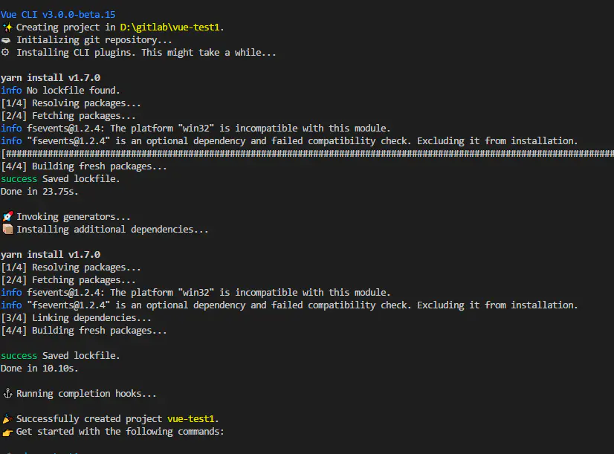The width and height of the screenshot is (614, 454).
Task: Click the line Done in 23.75s.
Action: click(x=39, y=192)
